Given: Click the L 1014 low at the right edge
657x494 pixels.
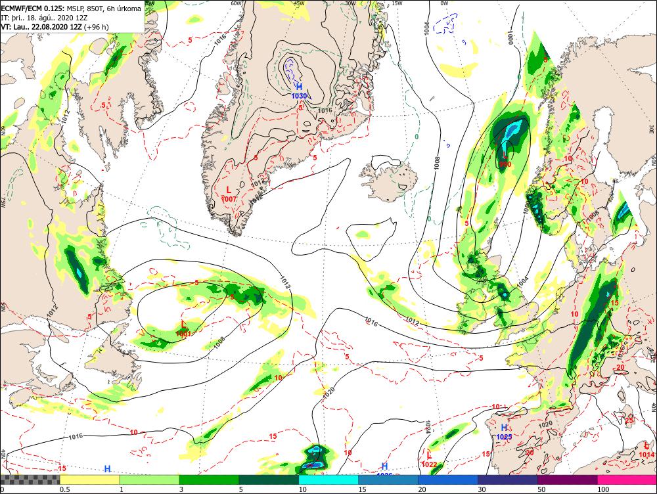Looking at the screenshot, I should 646,450.
